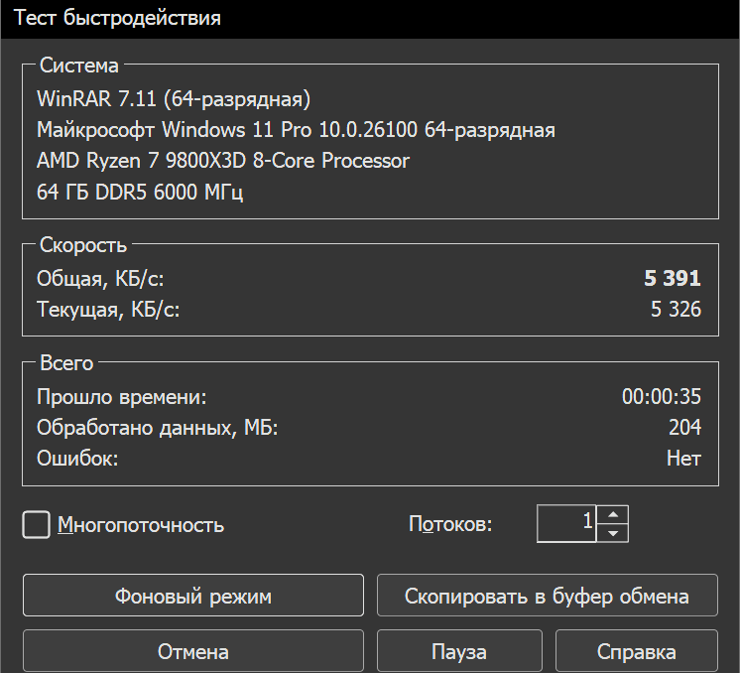Image resolution: width=740 pixels, height=673 pixels.
Task: Click the Тест быстродействия title bar
Action: coord(370,19)
